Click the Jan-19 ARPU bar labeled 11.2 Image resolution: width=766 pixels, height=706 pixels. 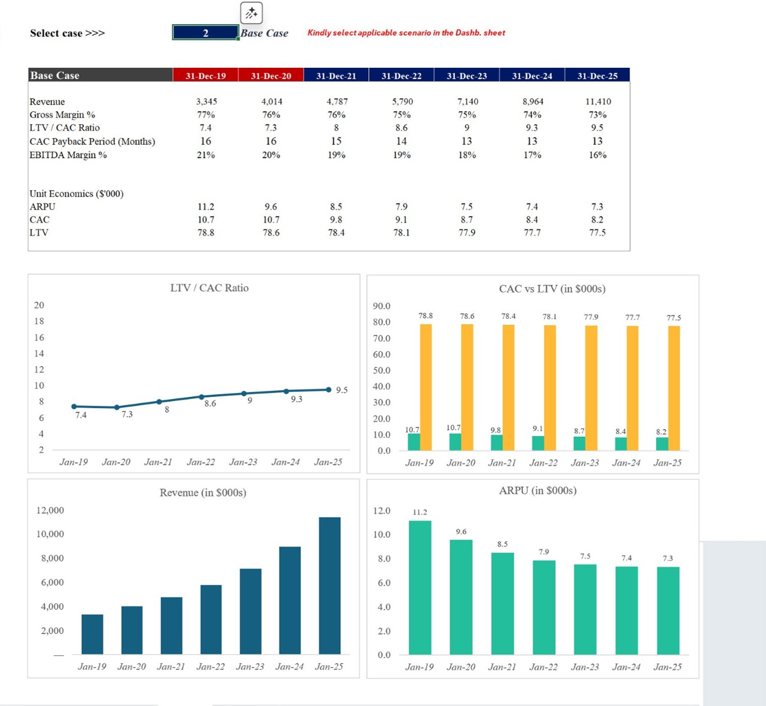[420, 587]
